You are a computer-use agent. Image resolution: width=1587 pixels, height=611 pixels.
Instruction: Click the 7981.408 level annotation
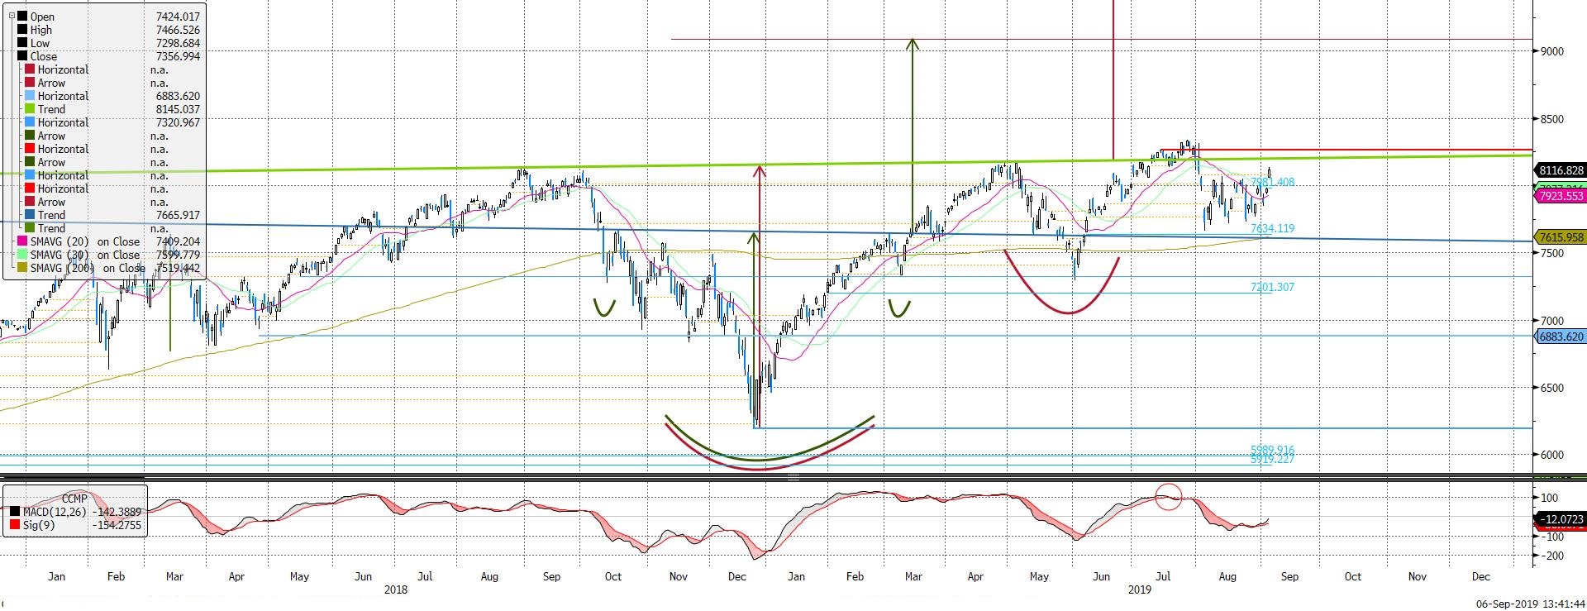1272,183
